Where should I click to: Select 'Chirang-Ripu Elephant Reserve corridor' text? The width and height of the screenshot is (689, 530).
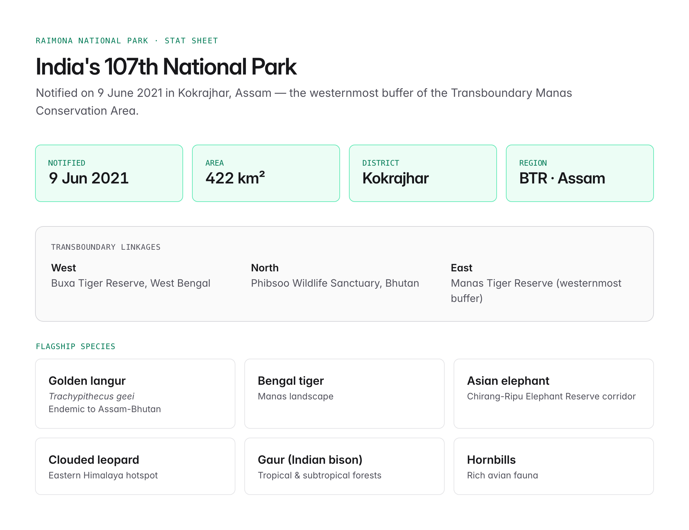pos(551,396)
